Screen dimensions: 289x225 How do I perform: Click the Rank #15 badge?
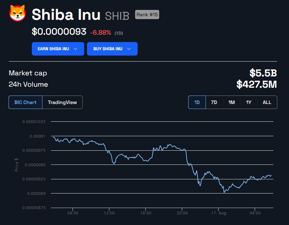click(x=147, y=15)
